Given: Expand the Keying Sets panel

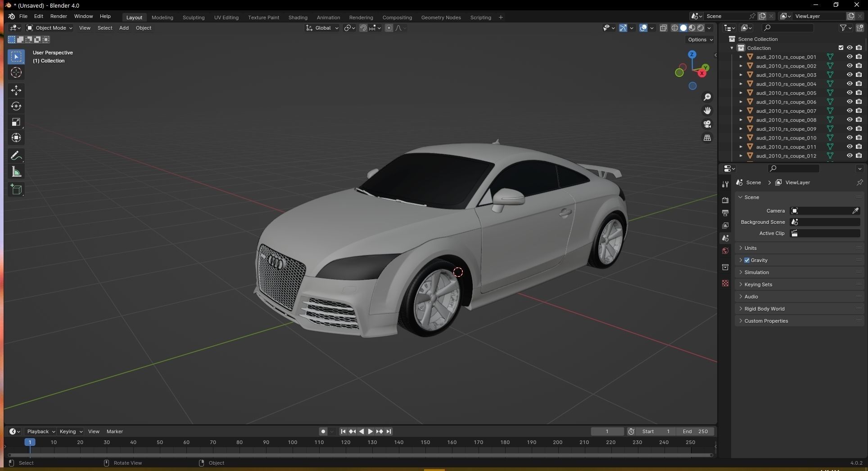Looking at the screenshot, I should point(799,284).
